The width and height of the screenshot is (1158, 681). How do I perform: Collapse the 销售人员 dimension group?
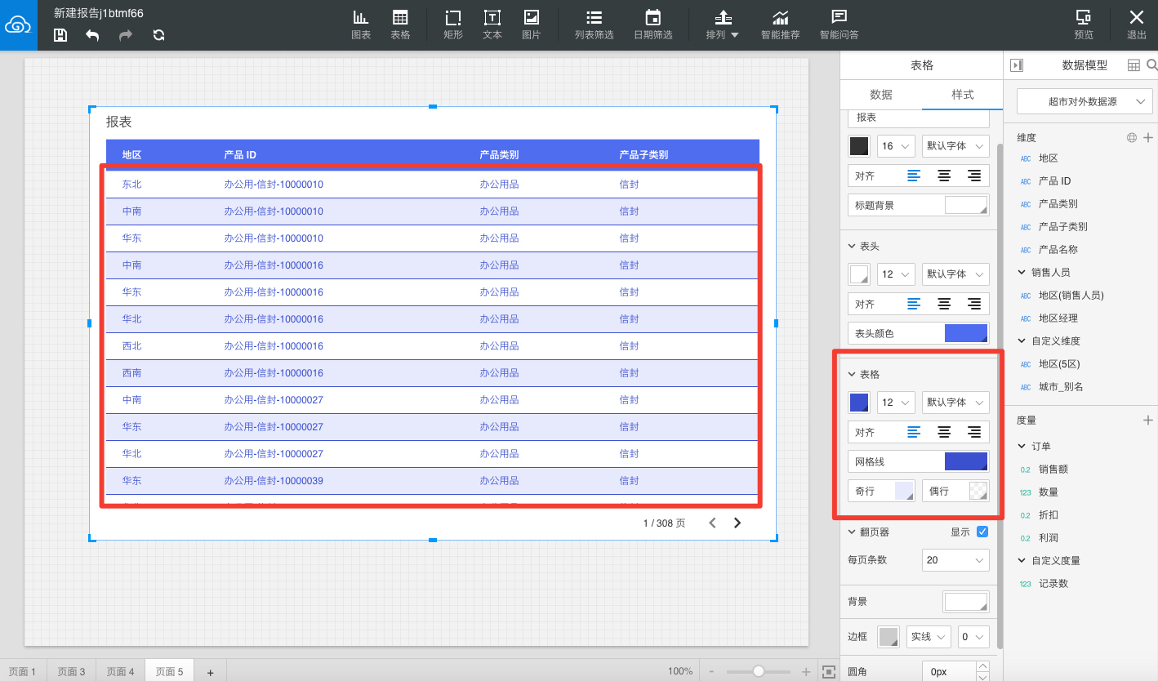[x=1022, y=272]
